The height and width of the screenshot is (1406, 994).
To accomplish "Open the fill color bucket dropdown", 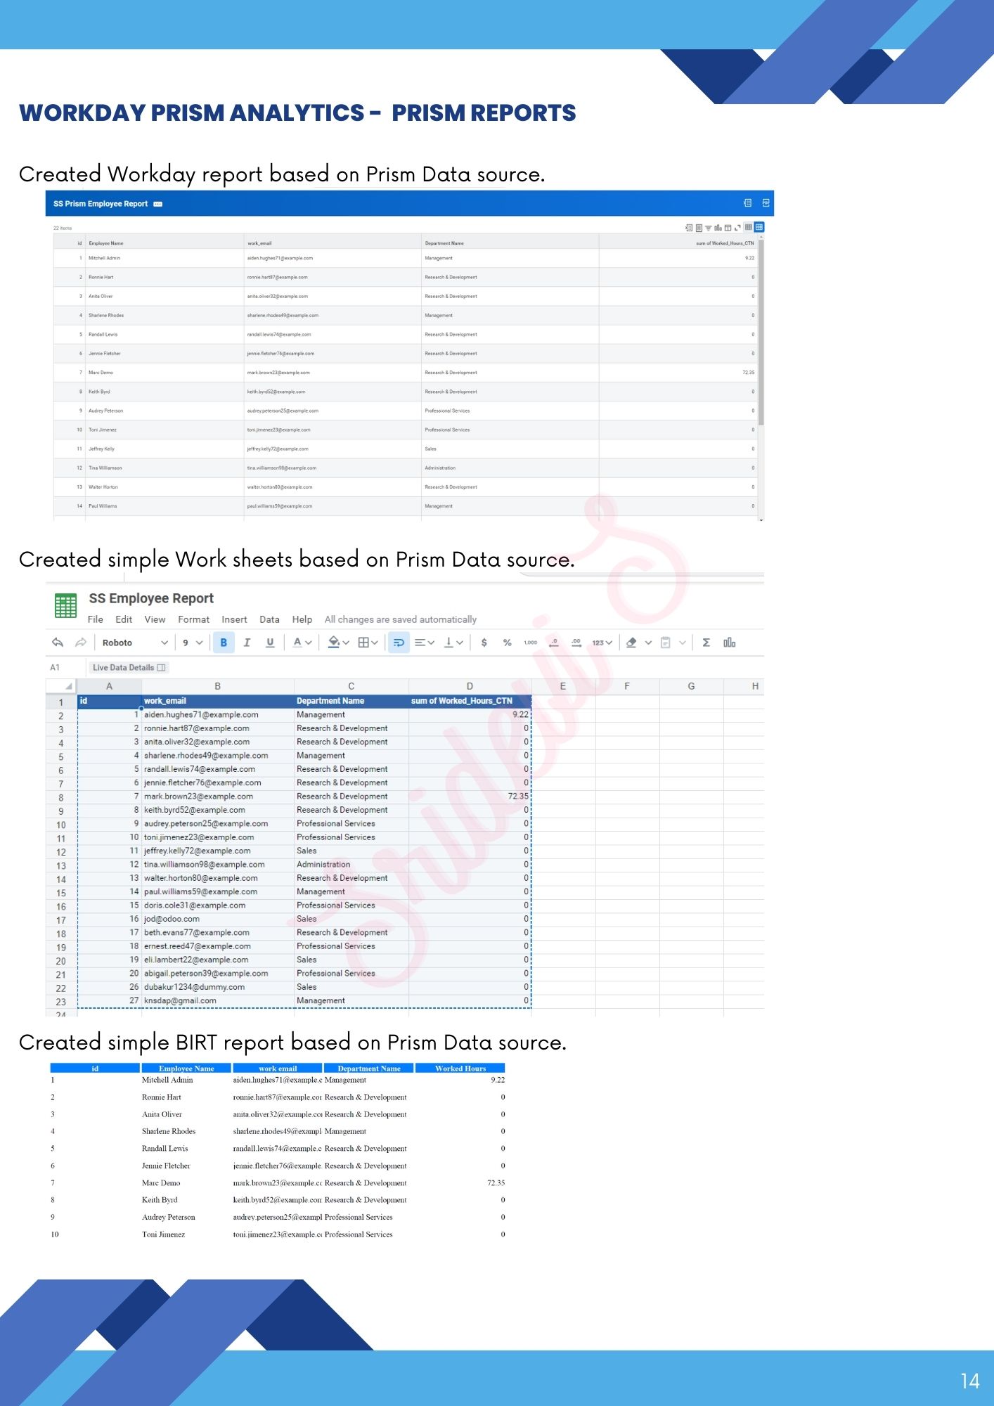I will [338, 643].
